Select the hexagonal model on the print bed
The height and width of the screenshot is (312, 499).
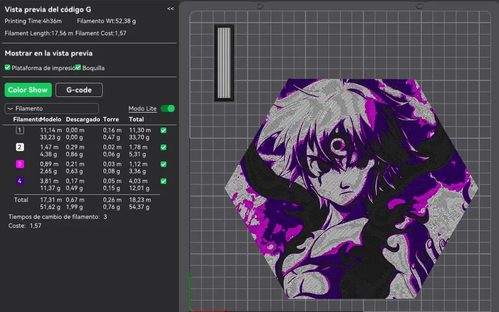tap(351, 189)
